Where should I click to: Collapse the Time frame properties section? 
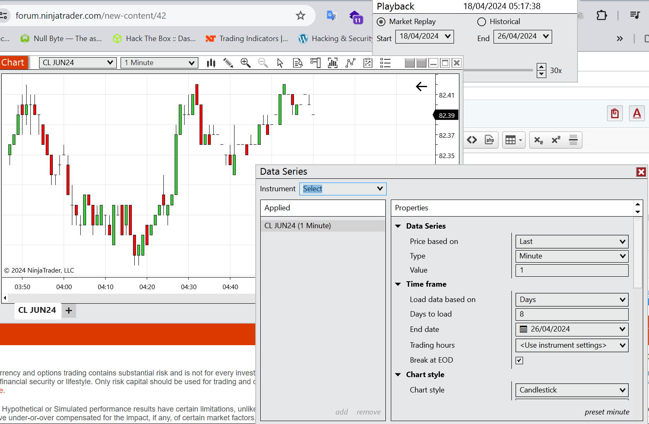point(398,284)
